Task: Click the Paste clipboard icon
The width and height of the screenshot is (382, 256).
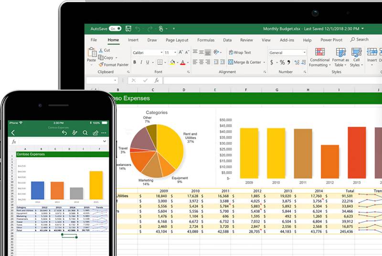Action: click(x=91, y=53)
